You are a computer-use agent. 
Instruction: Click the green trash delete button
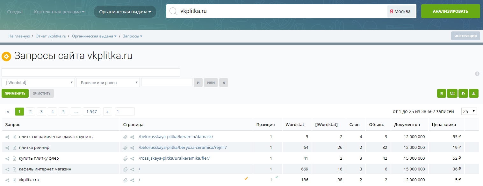[x=441, y=93]
